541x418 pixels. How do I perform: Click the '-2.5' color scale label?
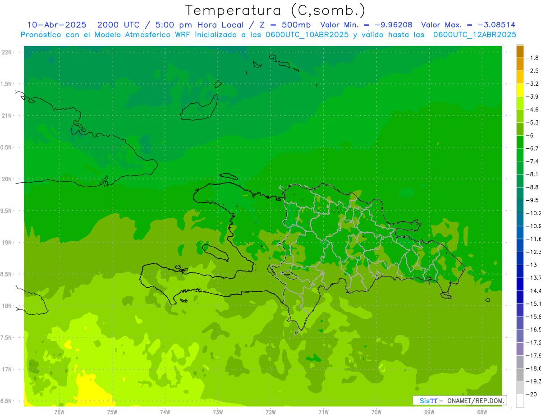pos(532,71)
